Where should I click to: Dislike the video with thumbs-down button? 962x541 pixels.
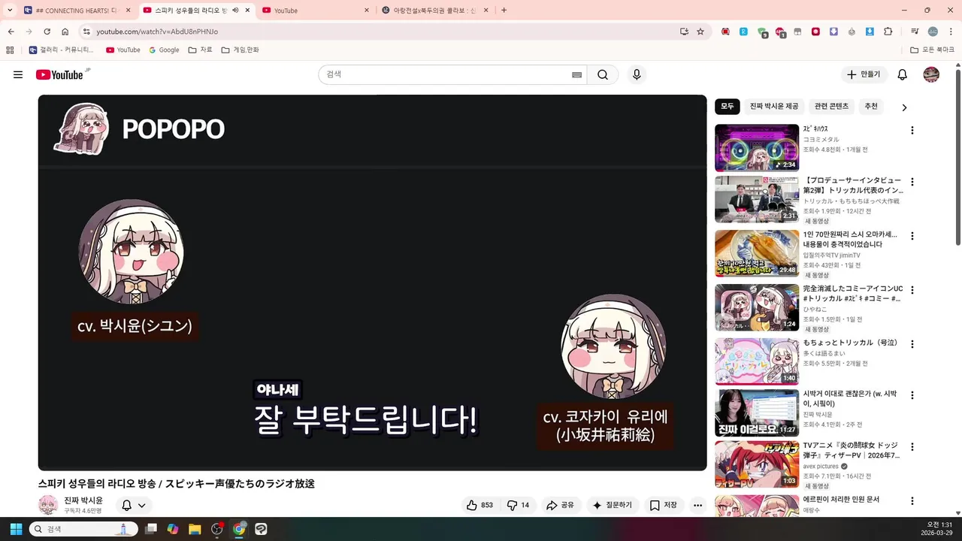click(519, 505)
